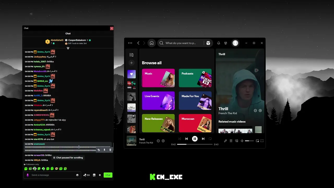Insert the first green emote
The image size is (334, 188).
click(x=26, y=169)
